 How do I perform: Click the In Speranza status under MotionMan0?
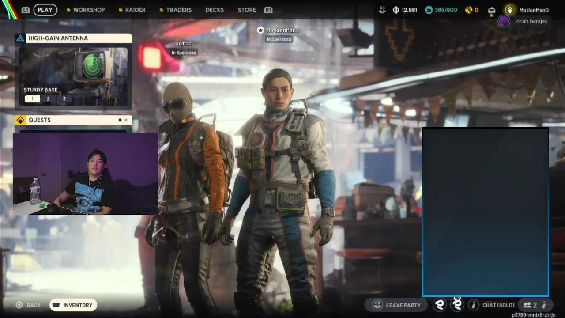(279, 39)
